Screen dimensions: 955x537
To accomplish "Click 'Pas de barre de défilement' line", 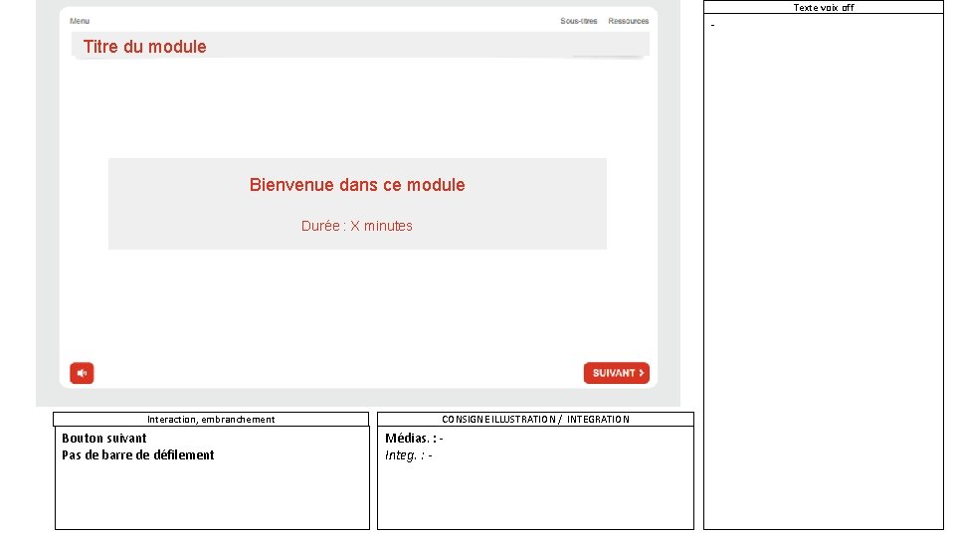I will click(137, 455).
